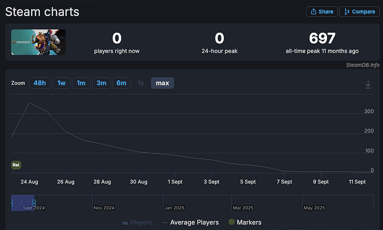The width and height of the screenshot is (383, 230).
Task: Click the players right now label
Action: pos(117,51)
